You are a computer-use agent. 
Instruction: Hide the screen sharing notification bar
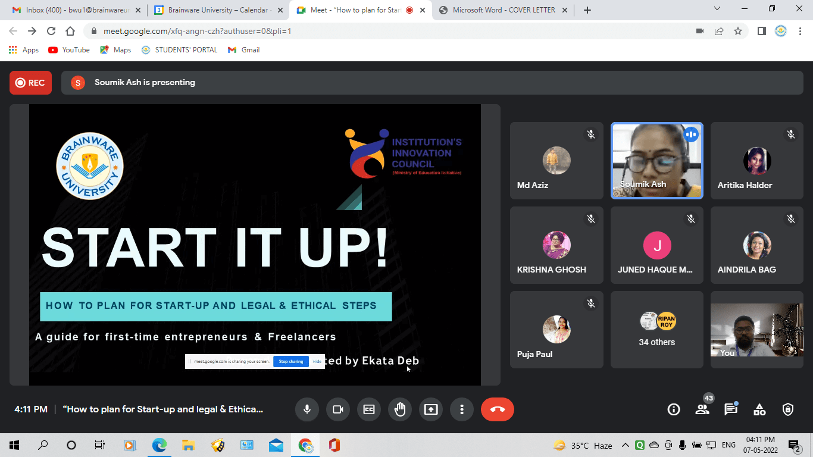(x=317, y=361)
